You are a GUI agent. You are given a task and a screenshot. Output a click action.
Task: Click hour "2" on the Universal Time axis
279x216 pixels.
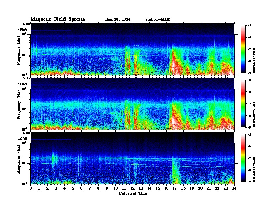tap(48, 188)
